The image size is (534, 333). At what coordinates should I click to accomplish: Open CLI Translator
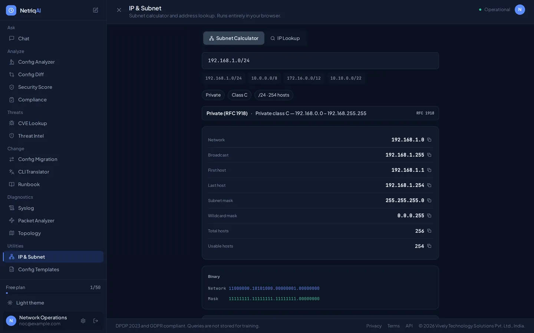(53, 172)
